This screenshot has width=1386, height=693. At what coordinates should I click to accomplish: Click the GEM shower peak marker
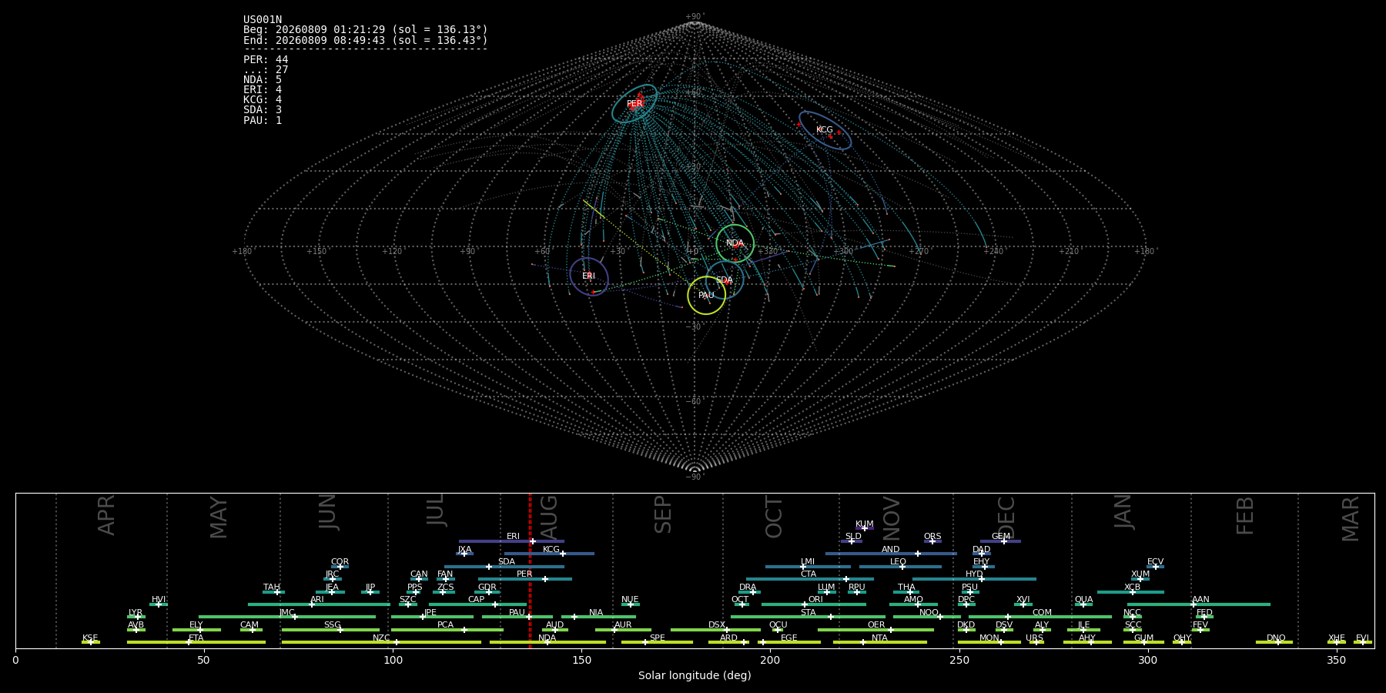tap(1004, 541)
